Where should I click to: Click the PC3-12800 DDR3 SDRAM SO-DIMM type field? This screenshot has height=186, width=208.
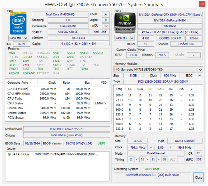(x=163, y=82)
